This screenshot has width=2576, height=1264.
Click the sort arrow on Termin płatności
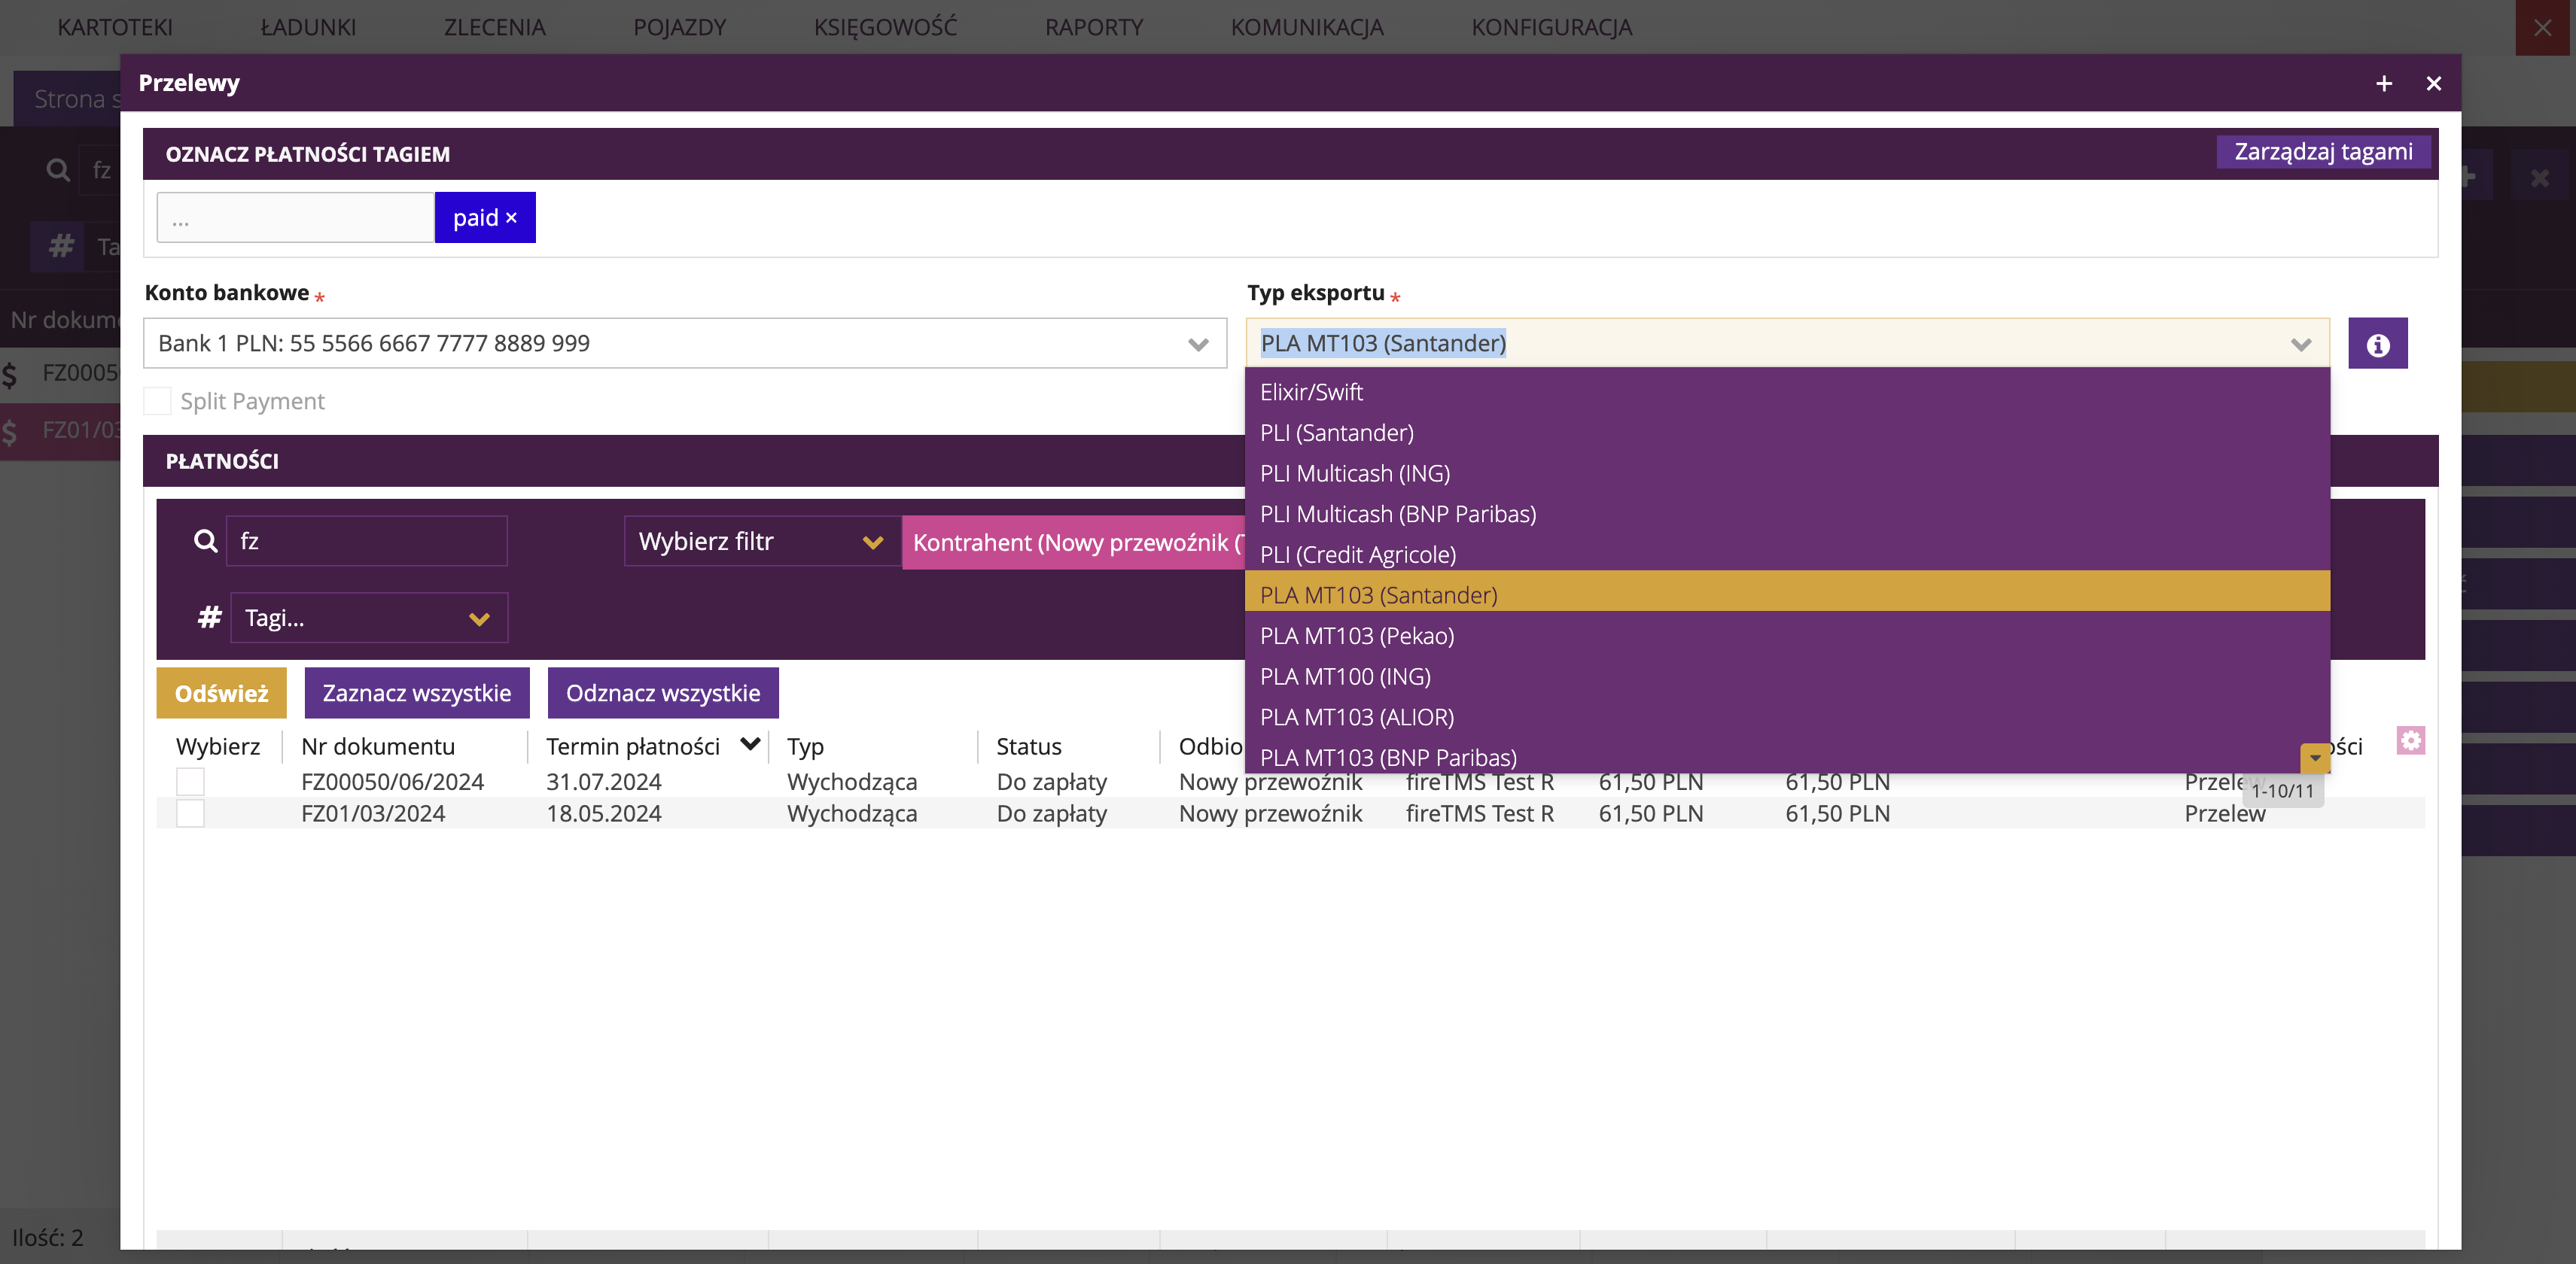(750, 744)
